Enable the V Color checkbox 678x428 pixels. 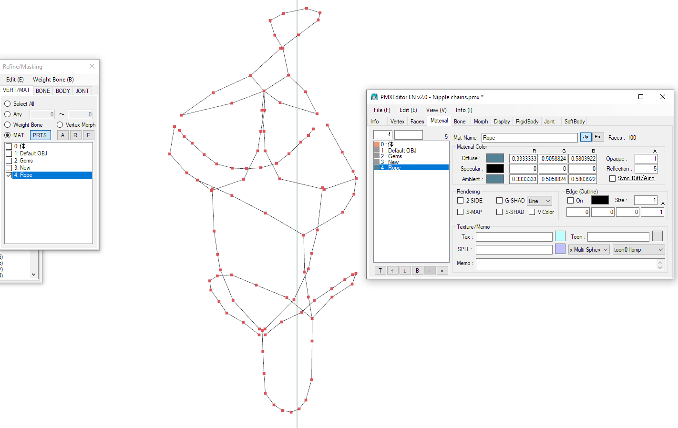click(532, 212)
